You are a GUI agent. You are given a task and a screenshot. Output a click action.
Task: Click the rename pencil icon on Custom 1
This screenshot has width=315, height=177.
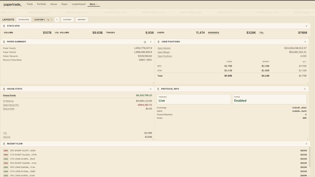(x=48, y=20)
